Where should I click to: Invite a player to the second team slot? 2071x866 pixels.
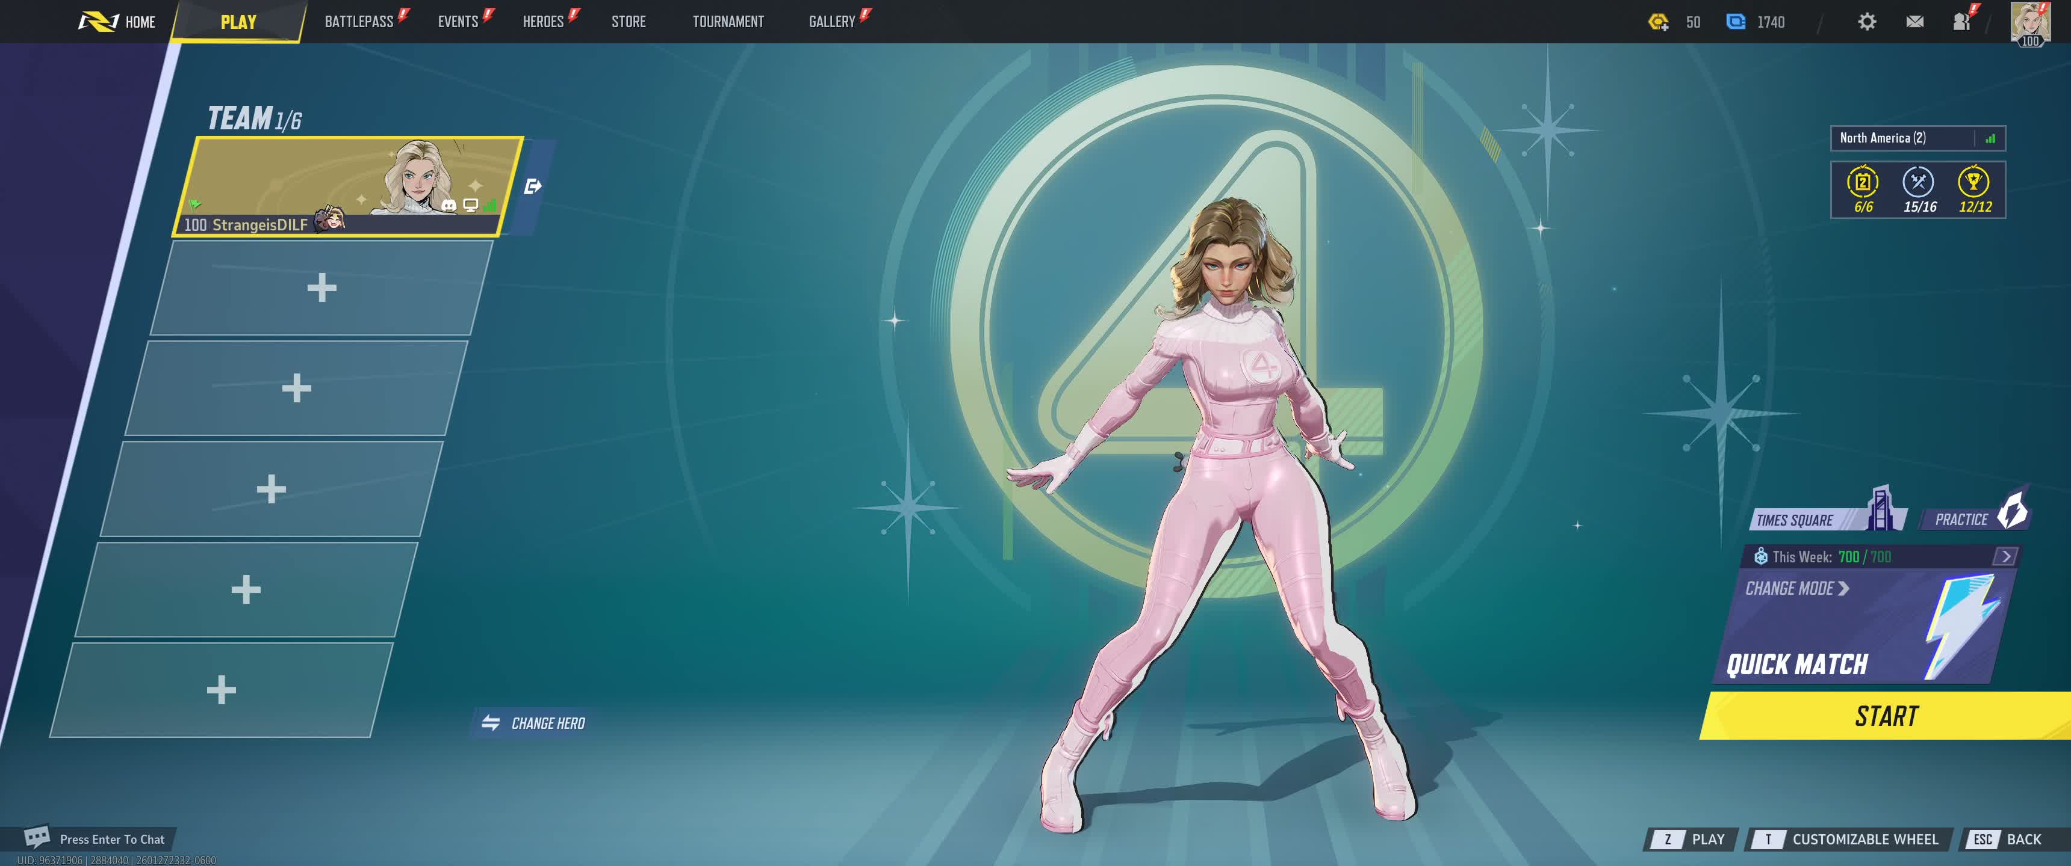[x=321, y=287]
